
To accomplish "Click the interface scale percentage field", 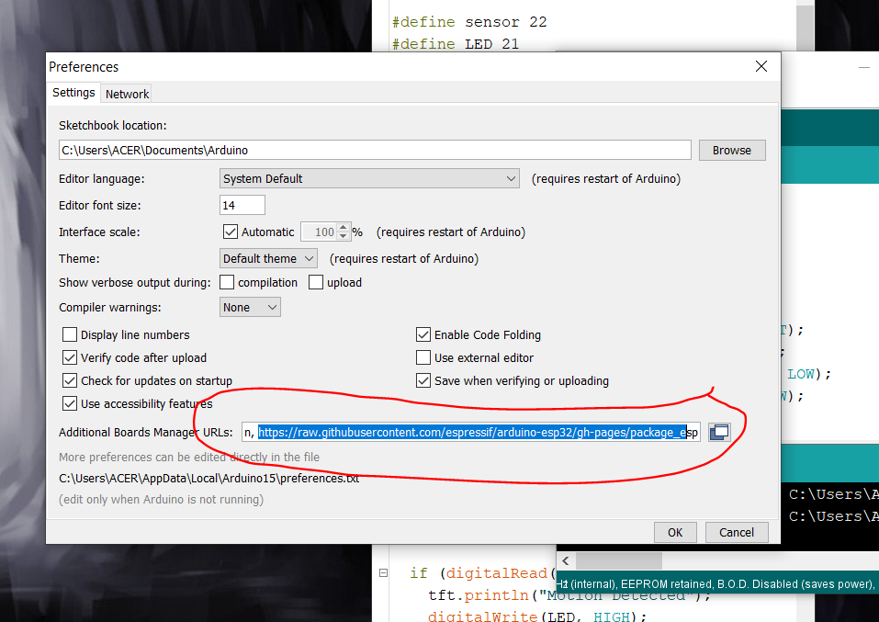I will tap(320, 232).
